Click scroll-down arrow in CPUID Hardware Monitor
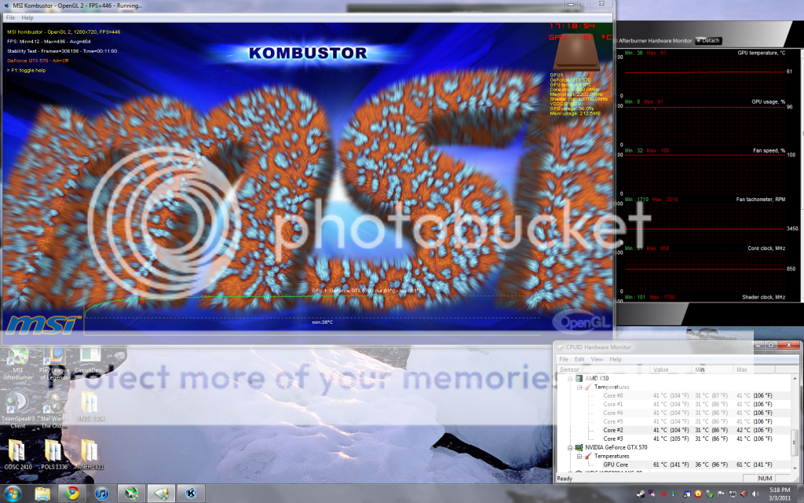This screenshot has width=804, height=503. 795,469
